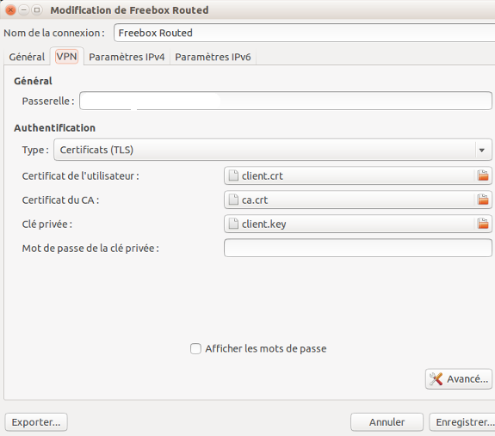Switch to the Paramètres IPv4 tab
This screenshot has height=436, width=495.
pos(127,57)
